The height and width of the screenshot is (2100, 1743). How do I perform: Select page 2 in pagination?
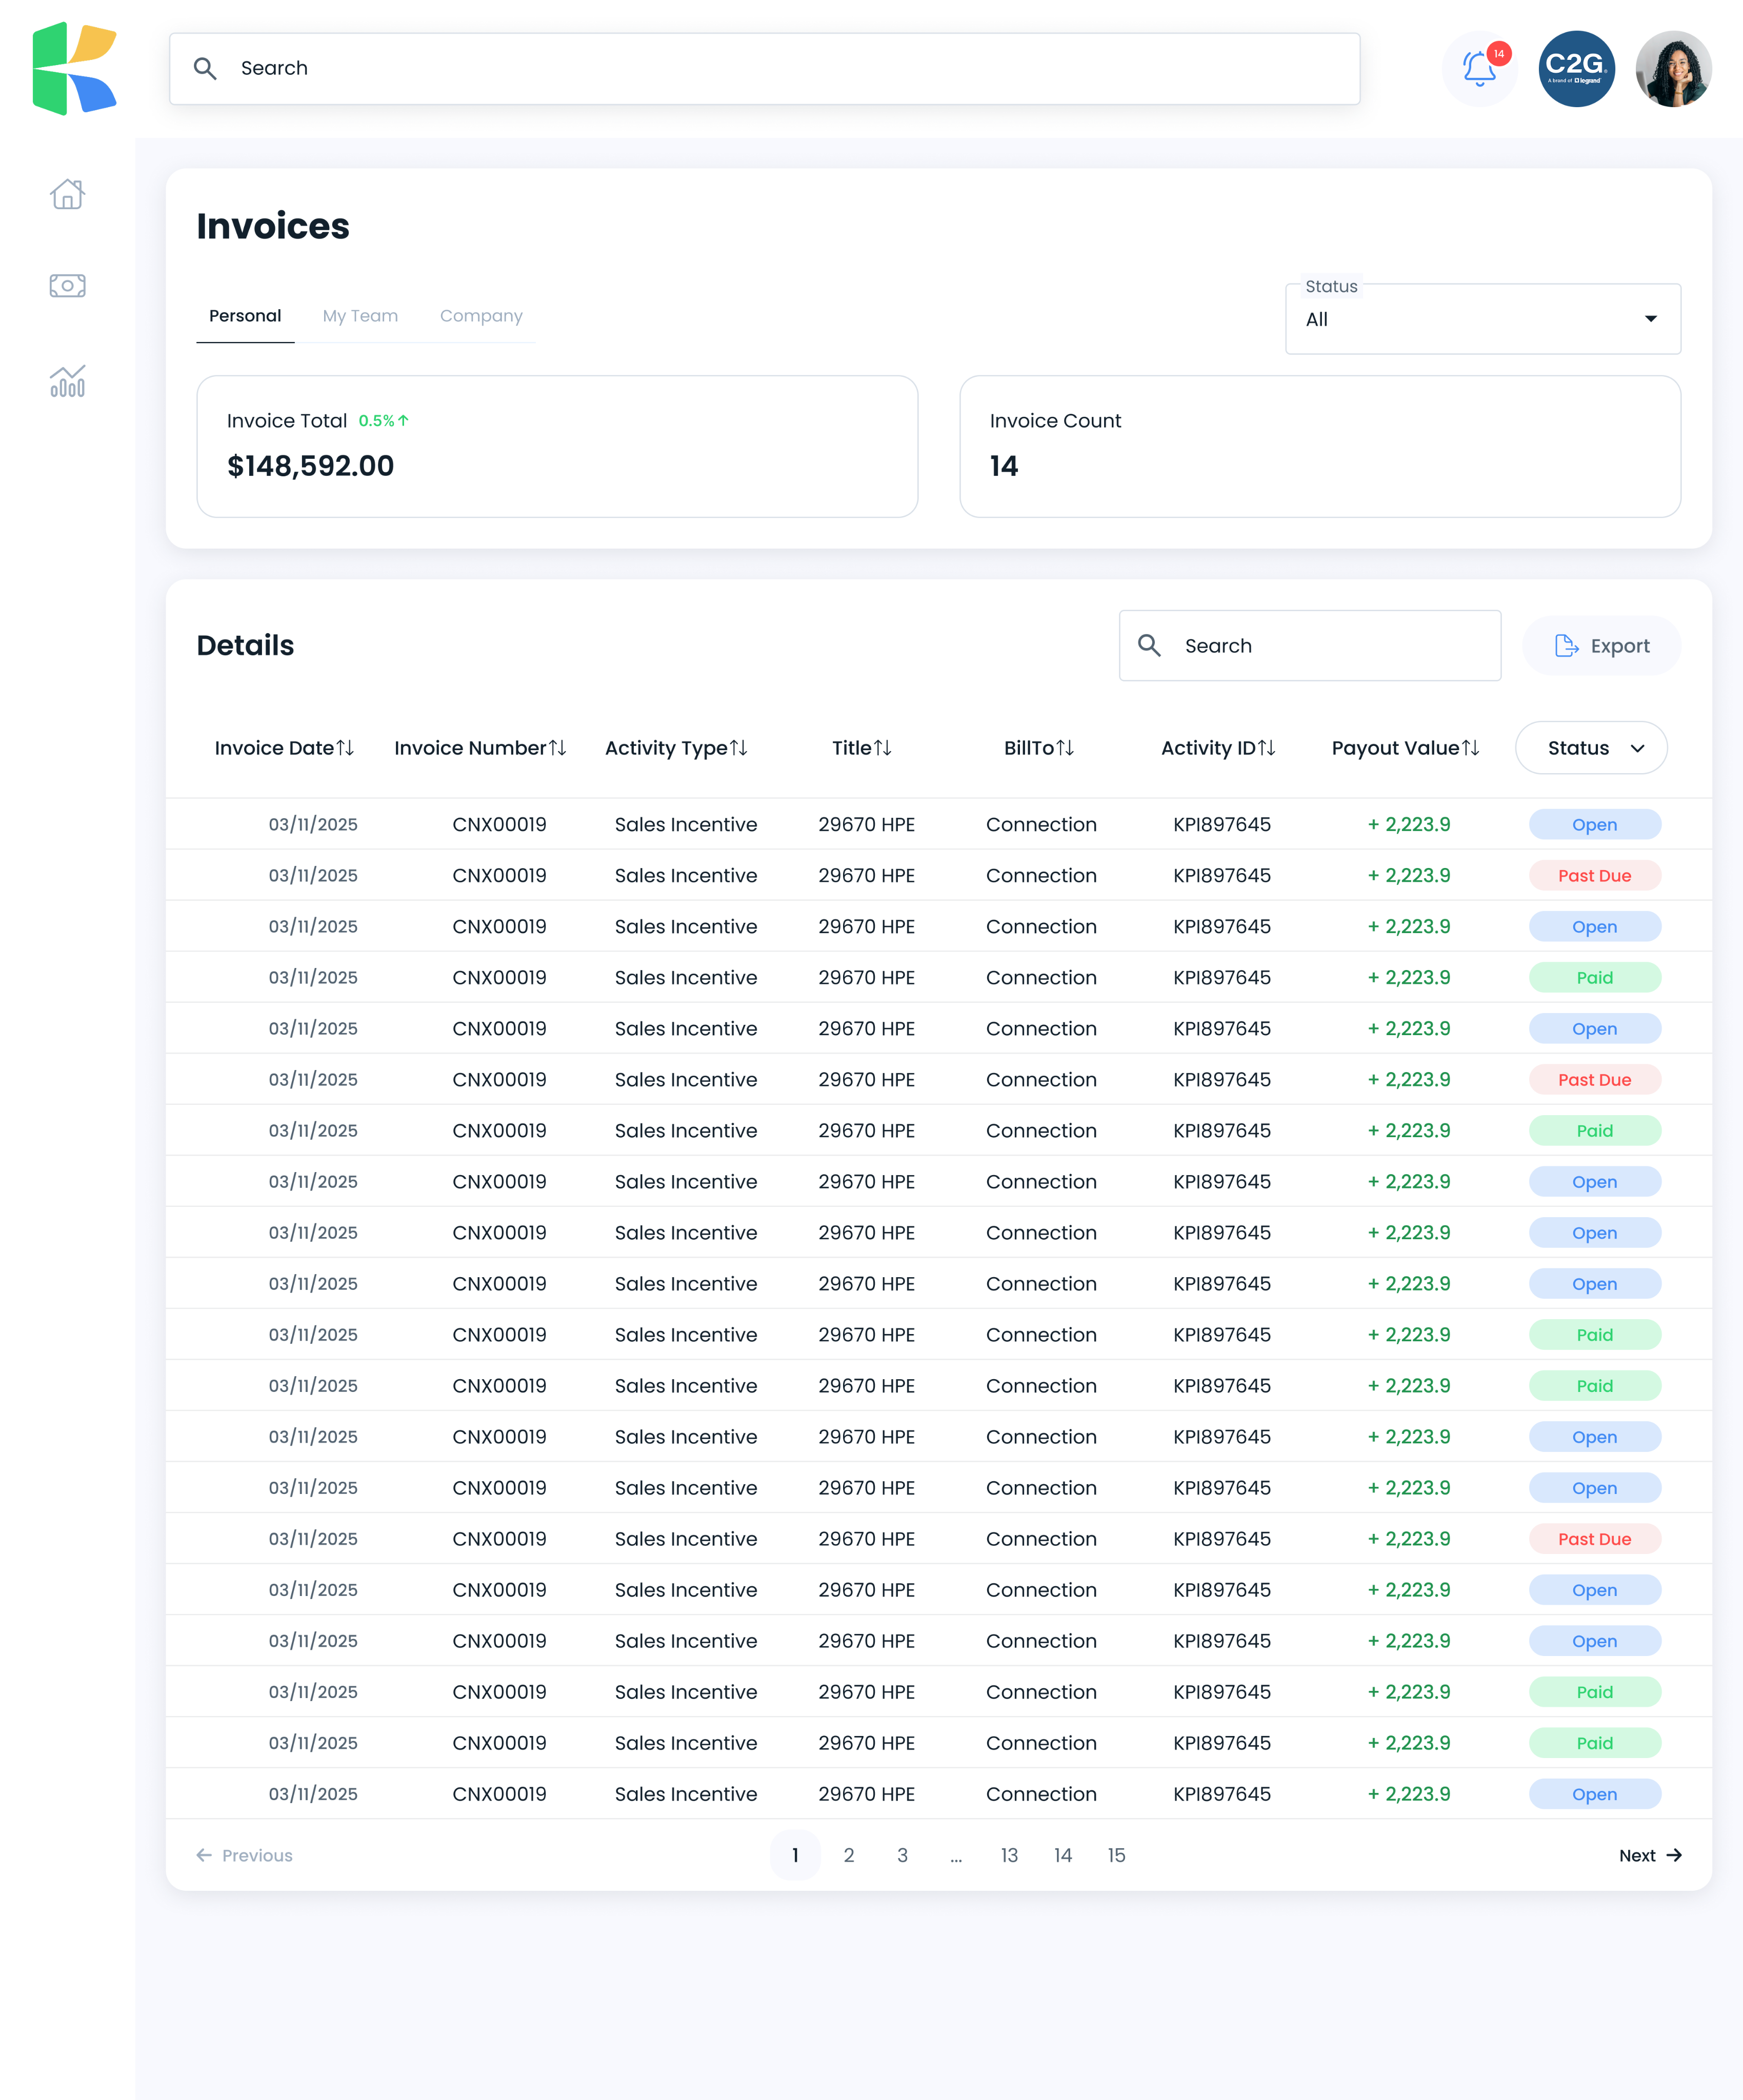click(x=849, y=1855)
